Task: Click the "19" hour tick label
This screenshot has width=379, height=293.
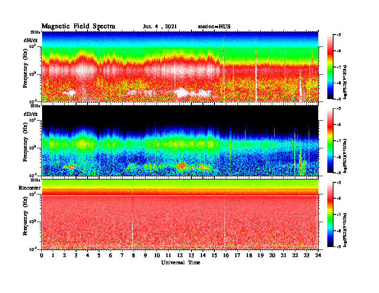Action: (x=260, y=255)
